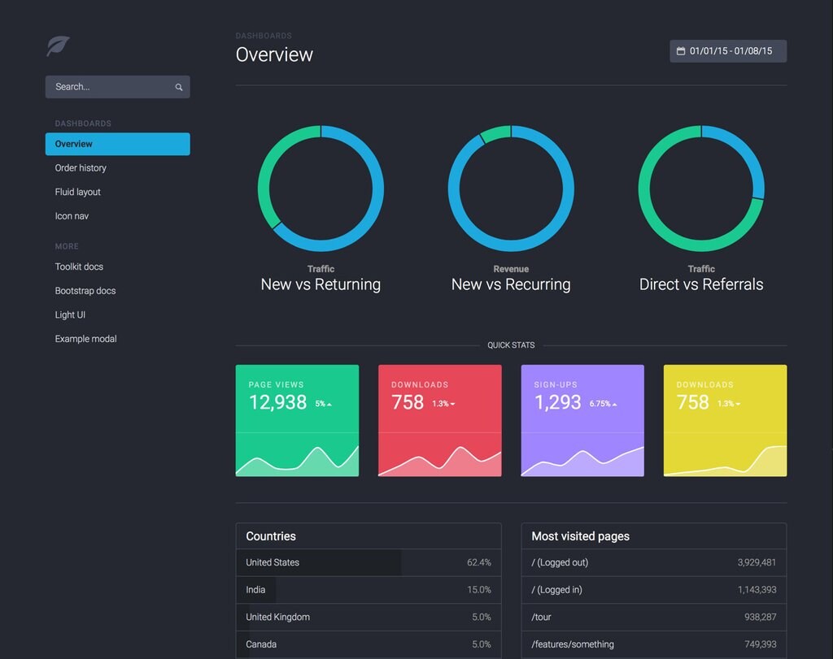Screen dimensions: 833x659
Task: Focus the Search input field
Action: (x=117, y=87)
